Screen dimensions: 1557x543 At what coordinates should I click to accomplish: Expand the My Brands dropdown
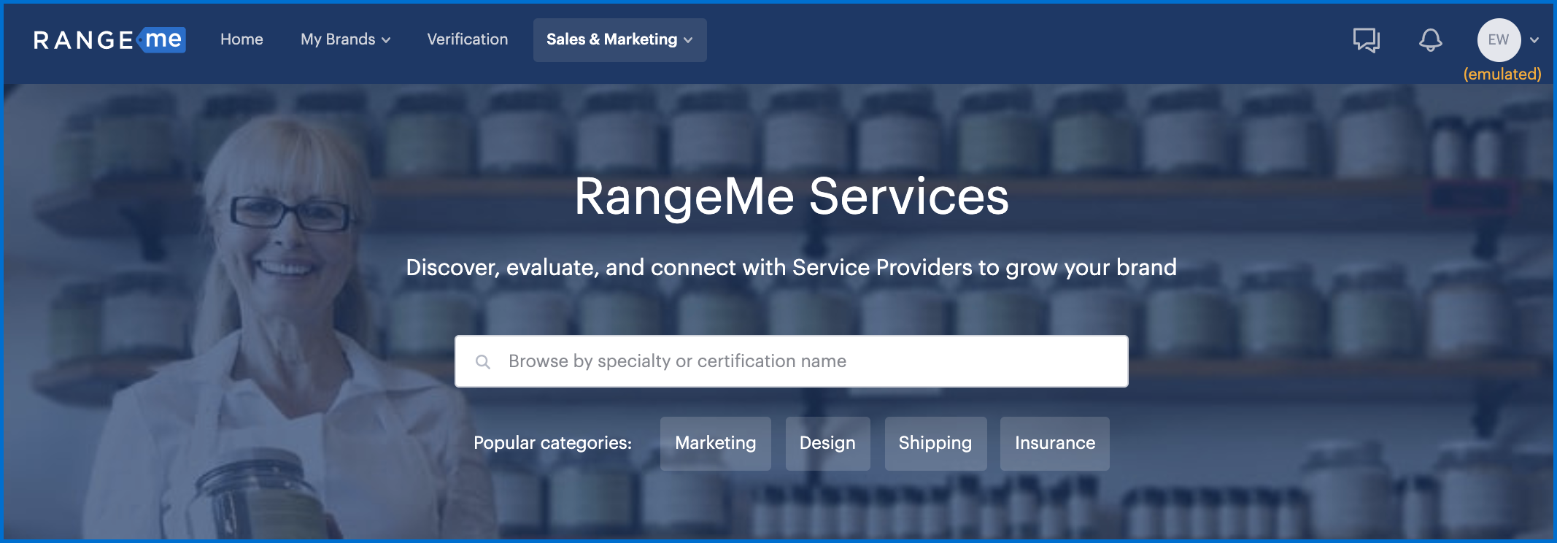(345, 39)
